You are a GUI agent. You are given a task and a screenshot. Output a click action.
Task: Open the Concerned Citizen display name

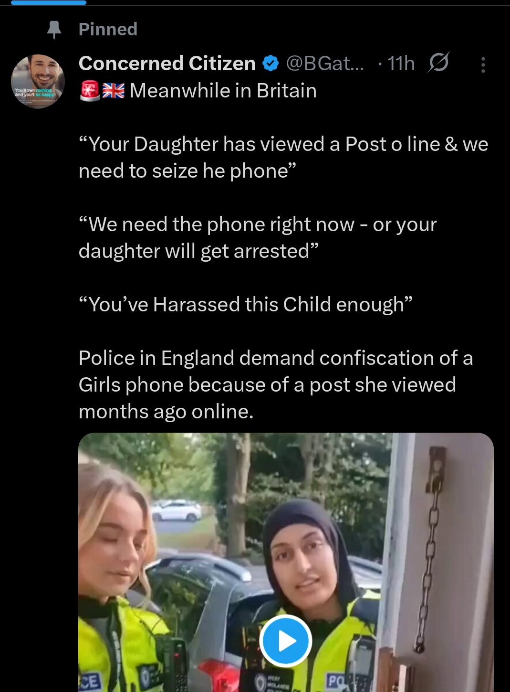(167, 63)
